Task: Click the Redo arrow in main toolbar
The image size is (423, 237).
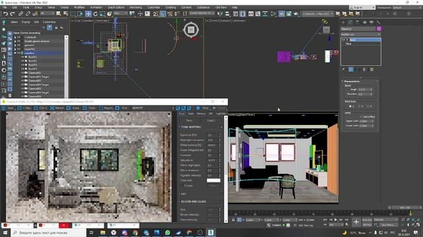Action: pyautogui.click(x=13, y=13)
